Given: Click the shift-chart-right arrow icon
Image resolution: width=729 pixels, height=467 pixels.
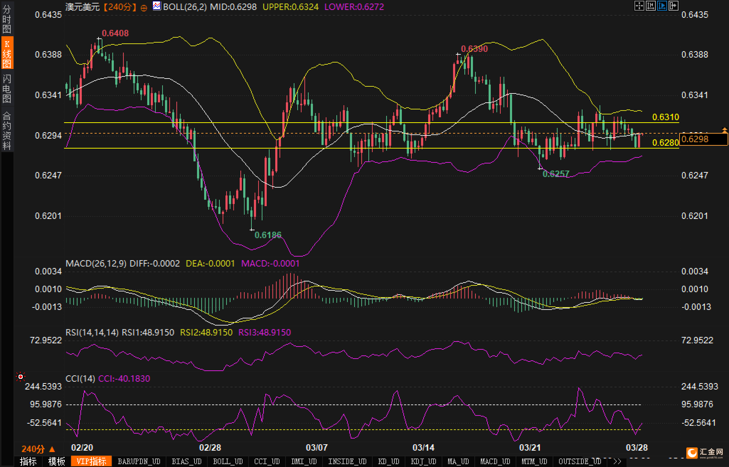Looking at the screenshot, I should [673, 6].
